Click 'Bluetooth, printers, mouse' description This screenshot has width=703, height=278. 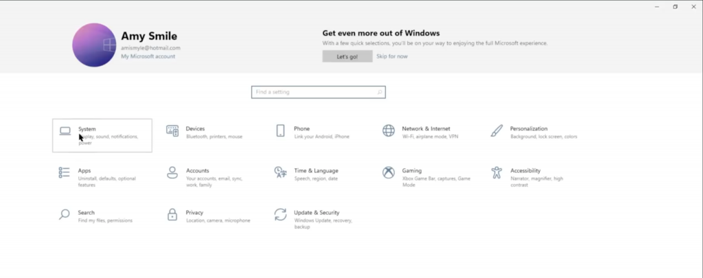coord(214,137)
